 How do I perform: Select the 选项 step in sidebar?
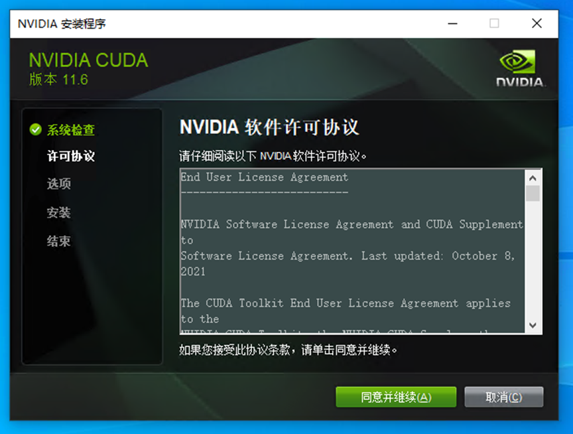pos(59,184)
